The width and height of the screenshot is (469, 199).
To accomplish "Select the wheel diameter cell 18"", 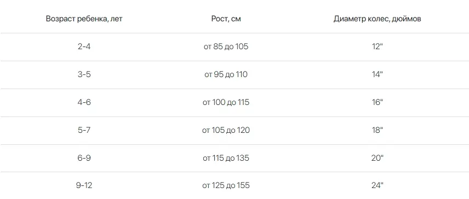I will (x=377, y=130).
